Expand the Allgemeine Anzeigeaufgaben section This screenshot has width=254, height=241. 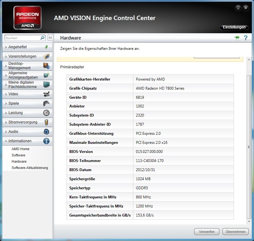point(27,75)
